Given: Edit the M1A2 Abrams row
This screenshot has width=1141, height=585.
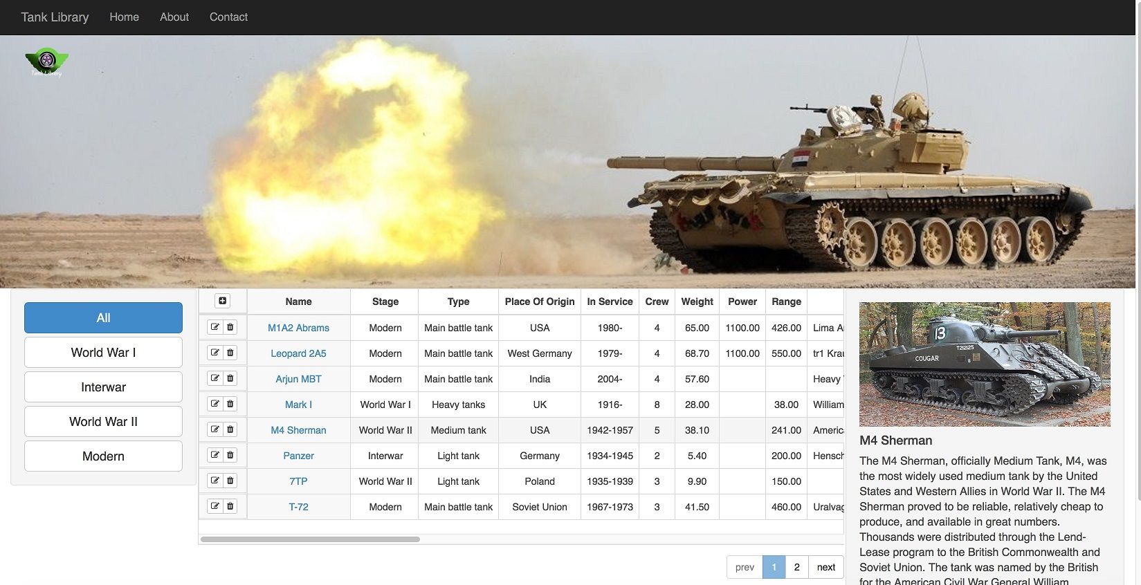Looking at the screenshot, I should [215, 327].
